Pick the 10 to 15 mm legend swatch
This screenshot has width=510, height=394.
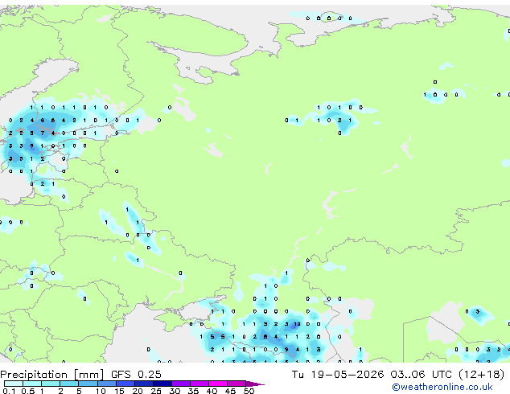point(106,384)
